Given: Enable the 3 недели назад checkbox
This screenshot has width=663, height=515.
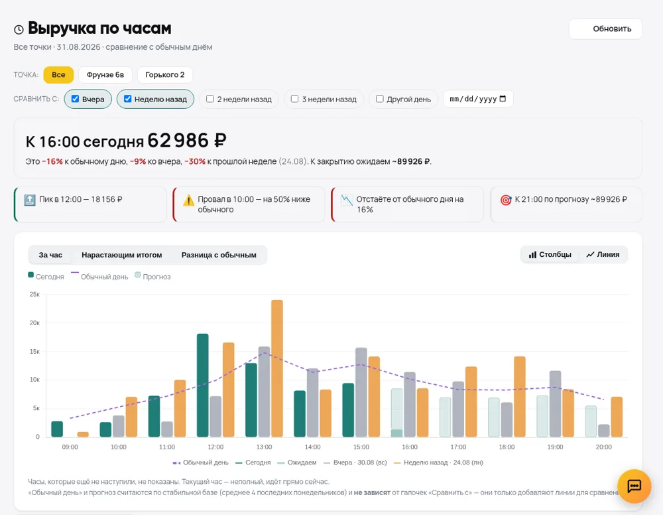Looking at the screenshot, I should (294, 99).
